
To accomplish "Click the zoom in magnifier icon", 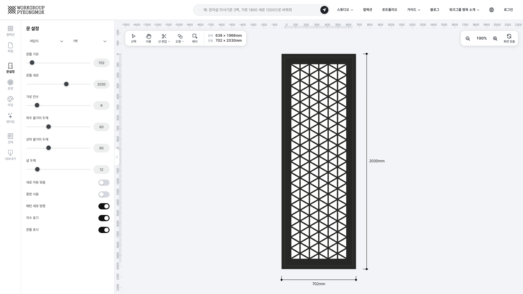I will click(x=495, y=38).
